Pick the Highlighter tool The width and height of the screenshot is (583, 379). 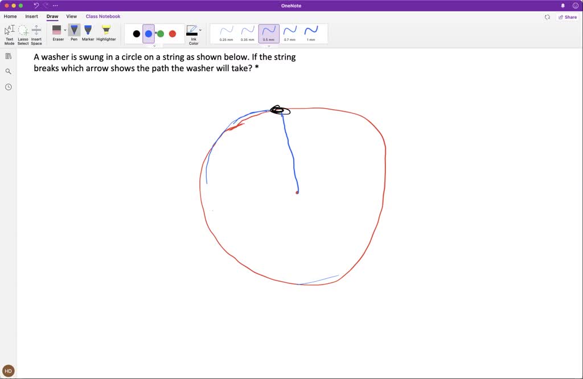click(x=105, y=33)
